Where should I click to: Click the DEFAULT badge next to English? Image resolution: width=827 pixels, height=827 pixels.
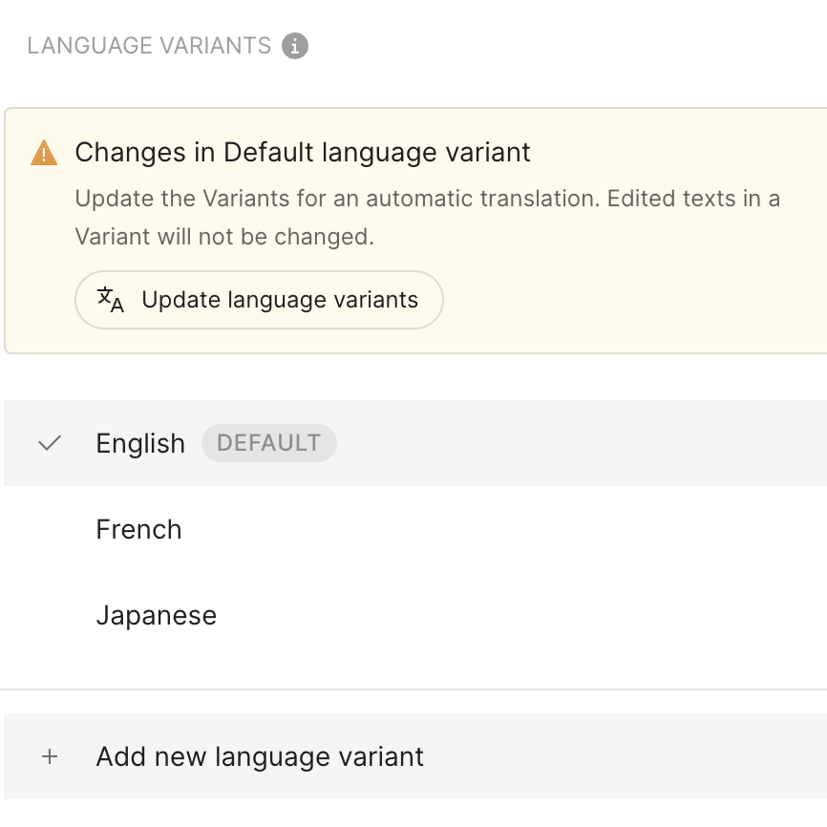click(x=268, y=443)
